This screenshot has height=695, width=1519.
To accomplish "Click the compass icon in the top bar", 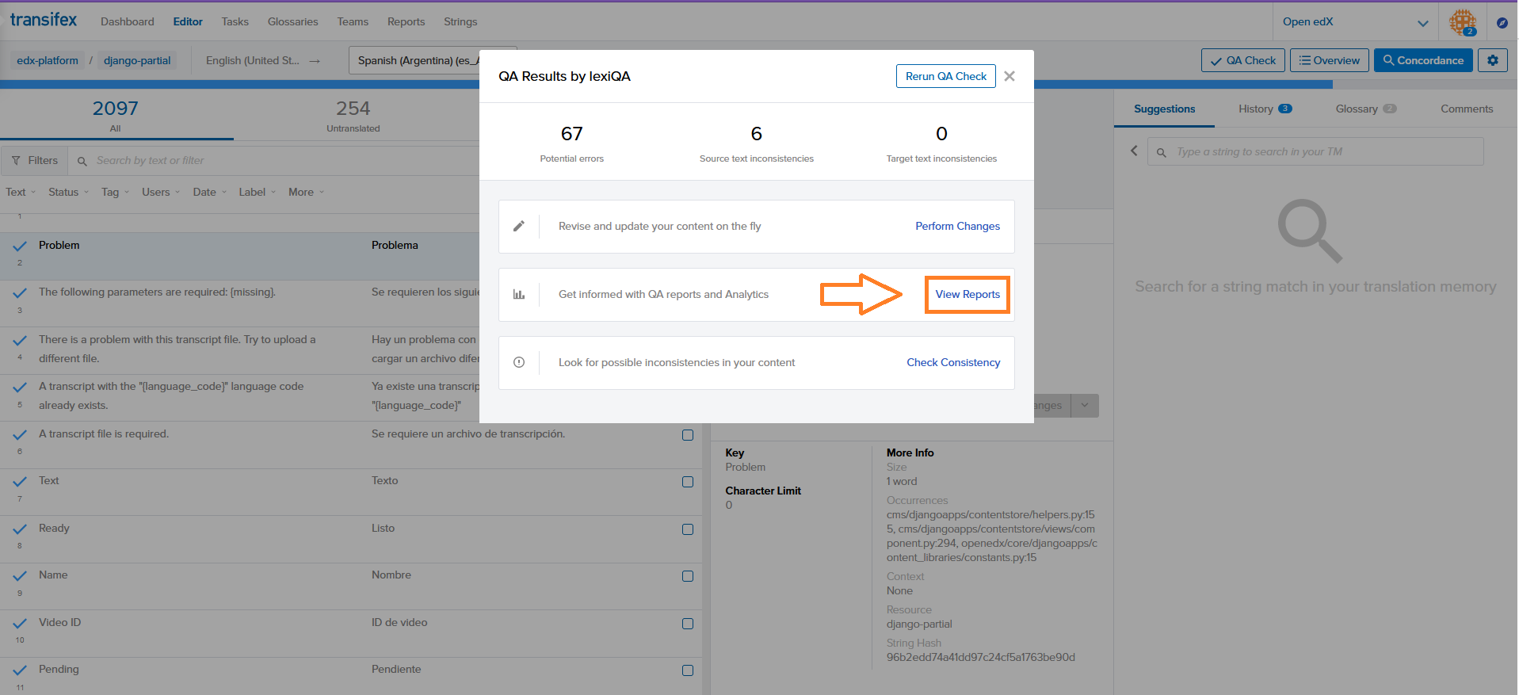I will click(1502, 21).
